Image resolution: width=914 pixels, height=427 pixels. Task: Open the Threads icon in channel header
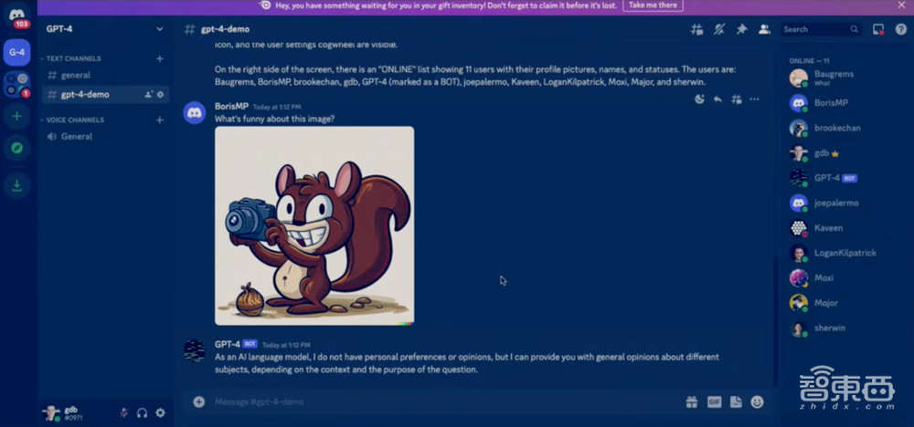(x=697, y=29)
